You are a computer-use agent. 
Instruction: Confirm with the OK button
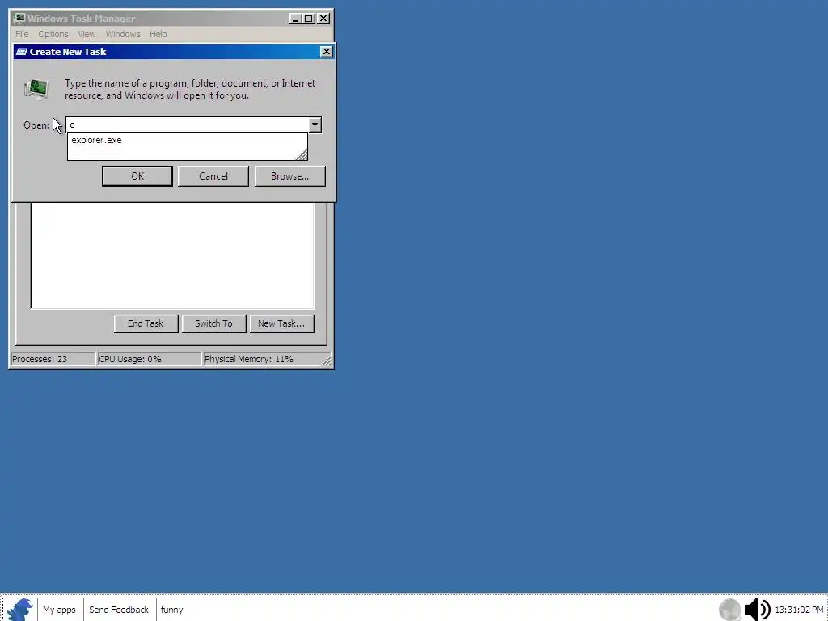pos(137,175)
